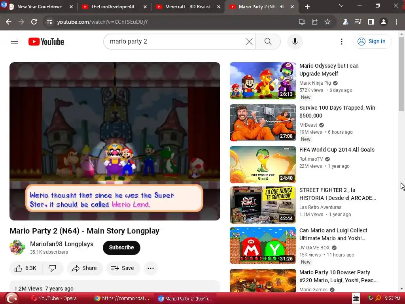
Task: Open the site information icon in address bar
Action: (49, 22)
